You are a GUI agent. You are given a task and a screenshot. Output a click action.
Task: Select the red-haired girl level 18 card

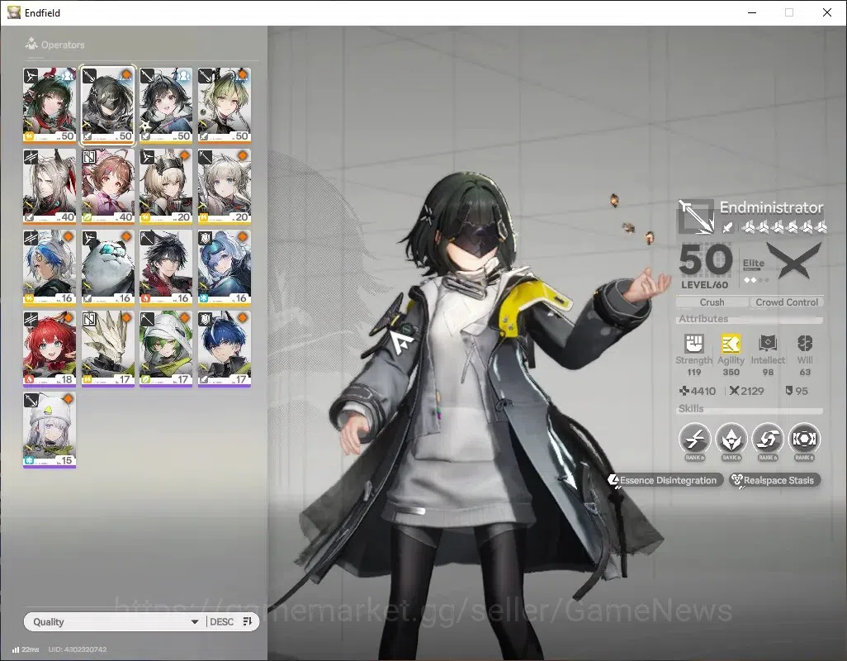(x=50, y=349)
